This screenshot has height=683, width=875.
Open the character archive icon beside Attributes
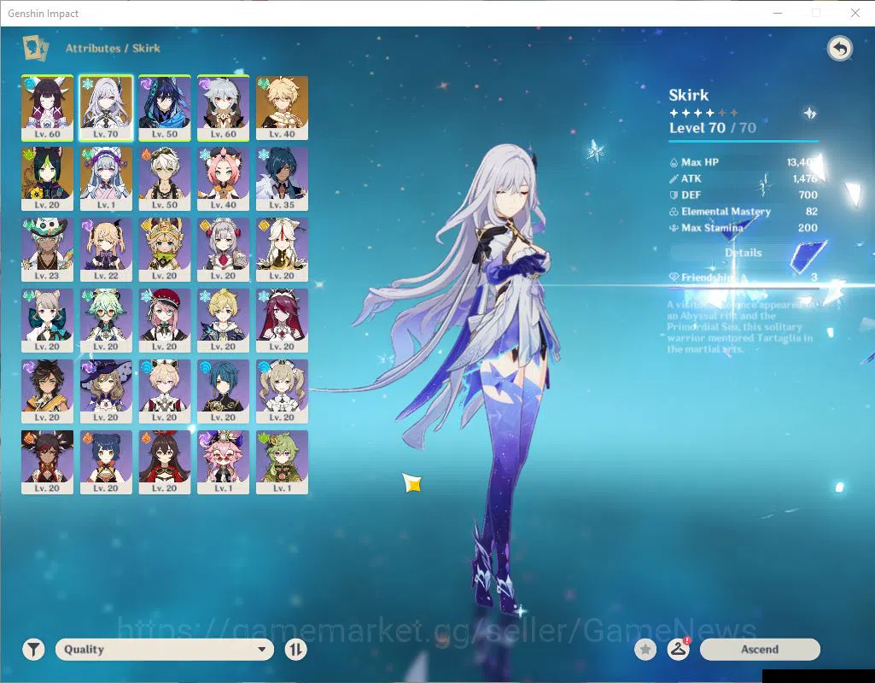36,48
